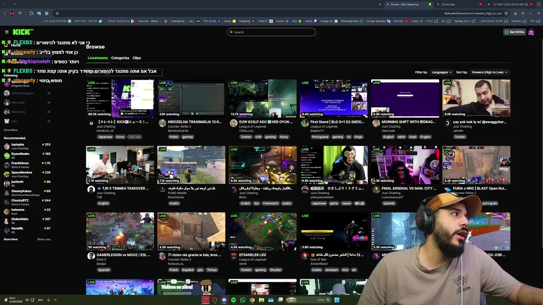
Task: Click the yokoyamamidori channel avatar
Action: [305, 189]
